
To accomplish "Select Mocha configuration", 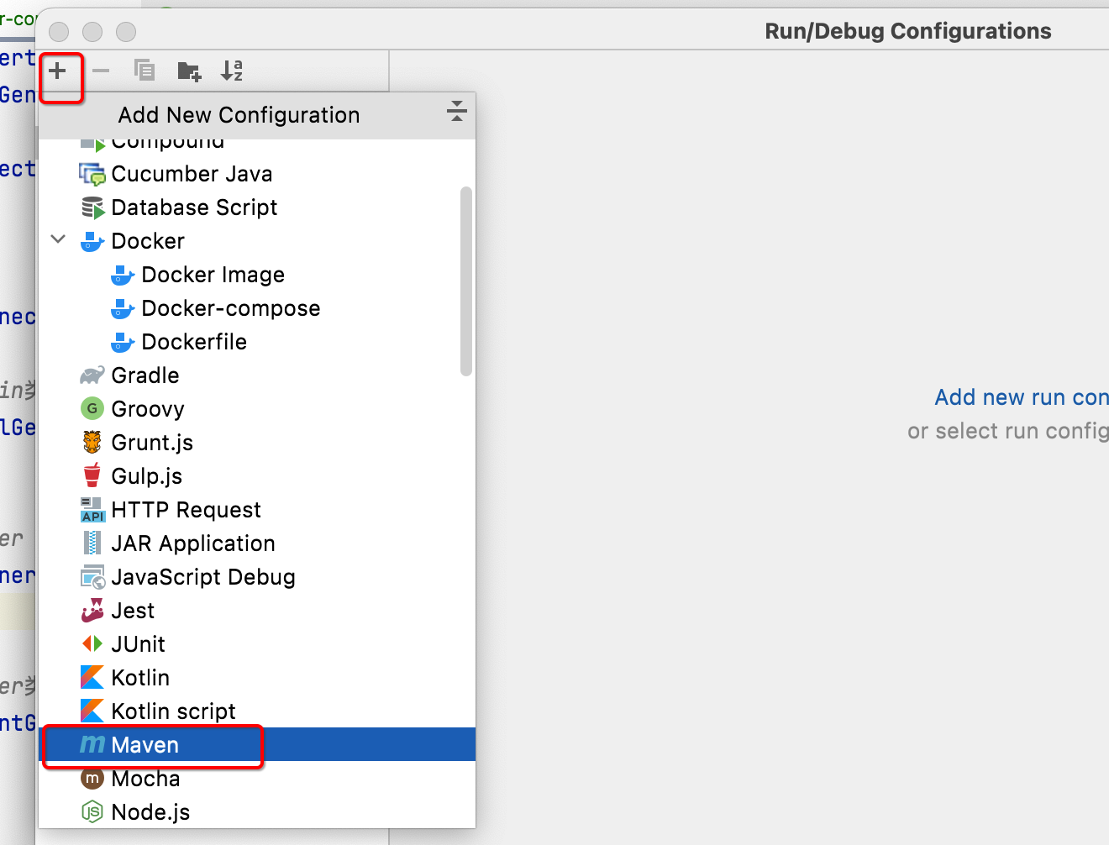I will 257,779.
